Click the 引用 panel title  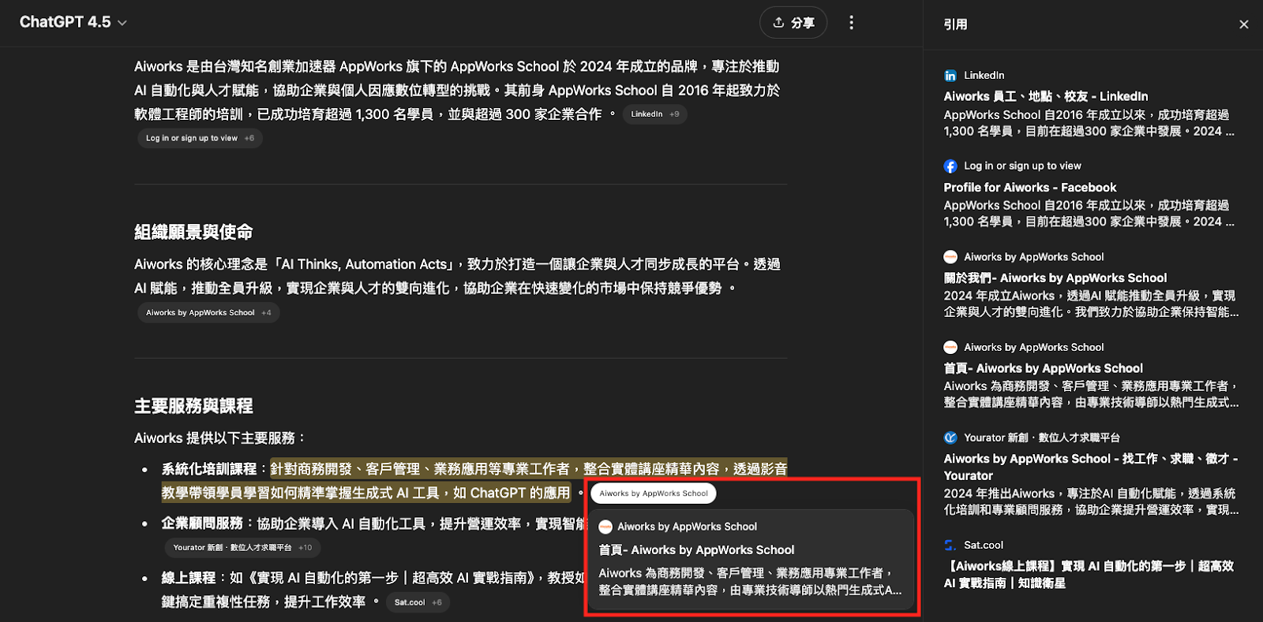[955, 24]
